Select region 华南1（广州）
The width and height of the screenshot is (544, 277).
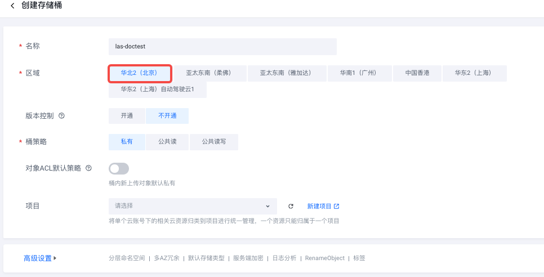pos(359,73)
